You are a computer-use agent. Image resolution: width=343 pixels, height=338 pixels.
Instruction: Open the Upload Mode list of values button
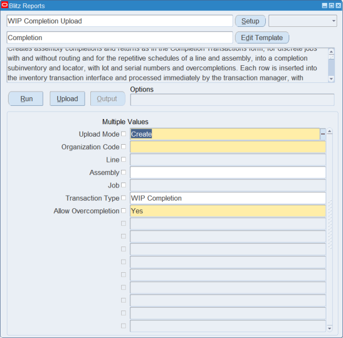point(322,134)
